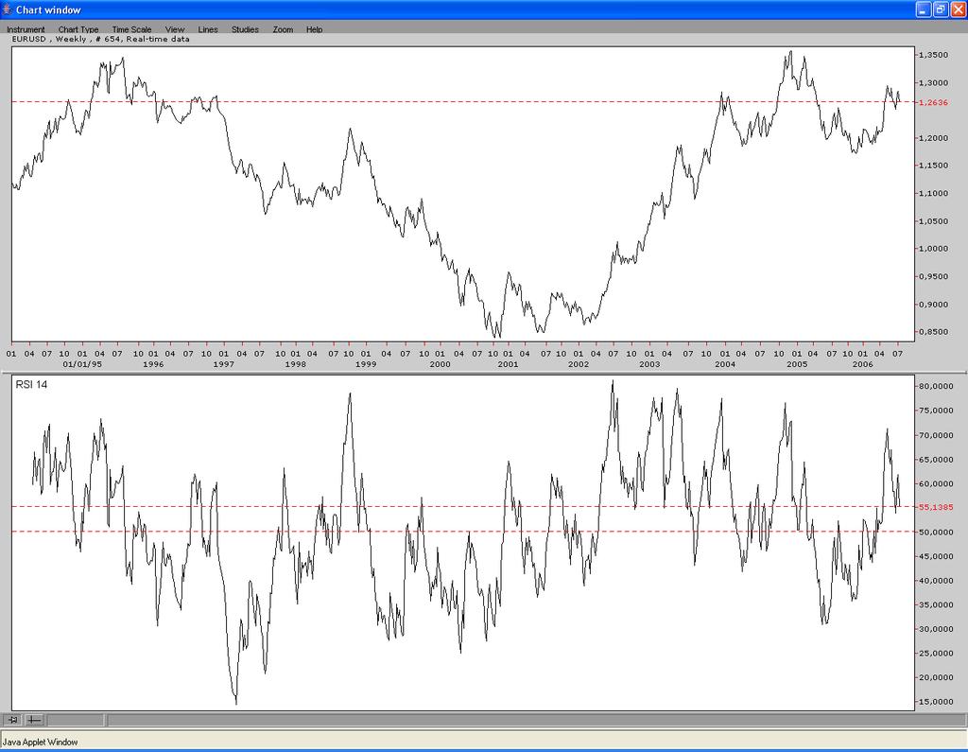Image resolution: width=968 pixels, height=752 pixels.
Task: Open the Chart Type menu
Action: [78, 29]
